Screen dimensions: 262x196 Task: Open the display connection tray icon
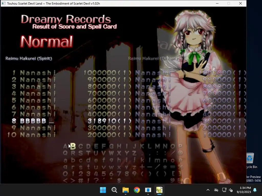pyautogui.click(x=224, y=190)
